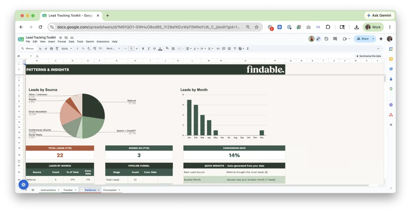Image resolution: width=411 pixels, height=213 pixels.
Task: Open the fill color picker
Action: pos(167,49)
